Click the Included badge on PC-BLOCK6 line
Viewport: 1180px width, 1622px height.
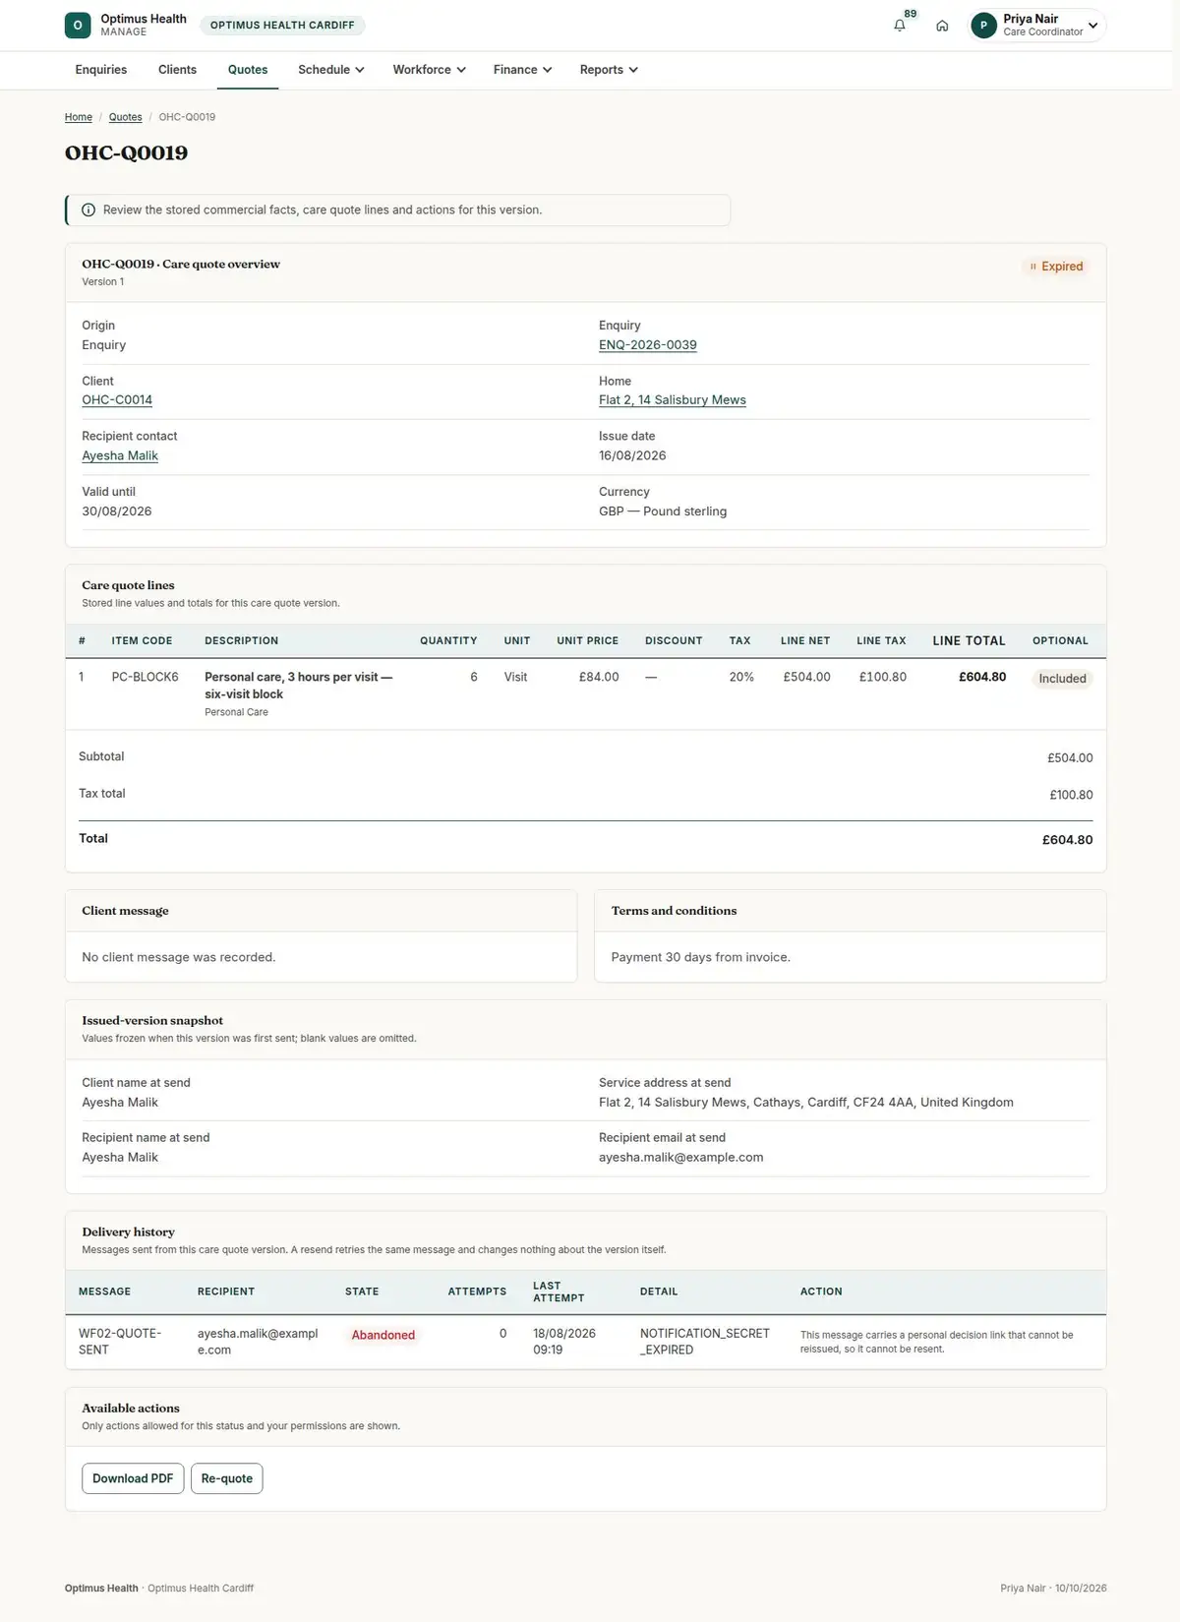[1063, 679]
